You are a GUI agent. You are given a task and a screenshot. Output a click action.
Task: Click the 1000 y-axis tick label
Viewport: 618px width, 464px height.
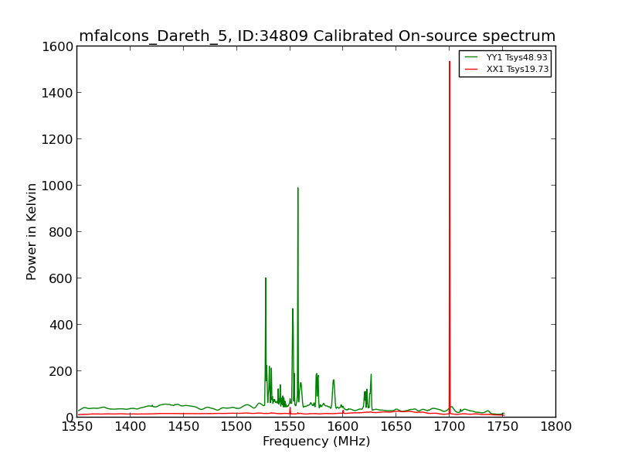click(x=57, y=186)
